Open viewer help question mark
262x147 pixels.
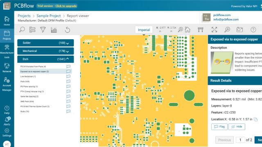click(x=253, y=30)
